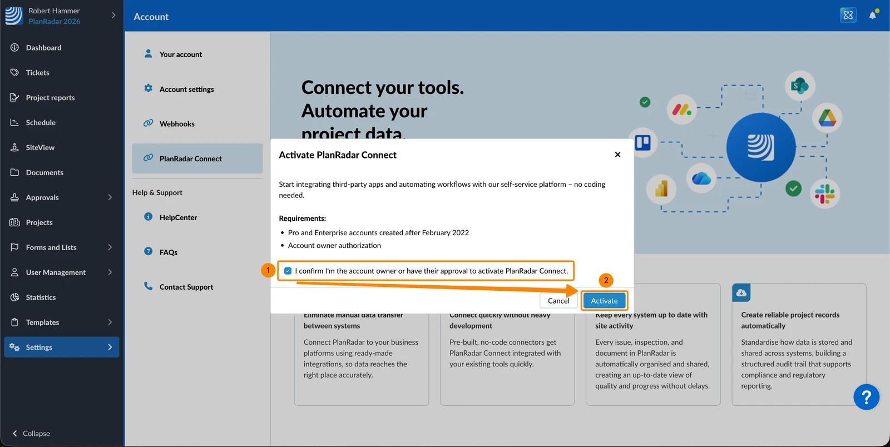Click the connect icon in top bar
The width and height of the screenshot is (890, 447).
(x=848, y=16)
